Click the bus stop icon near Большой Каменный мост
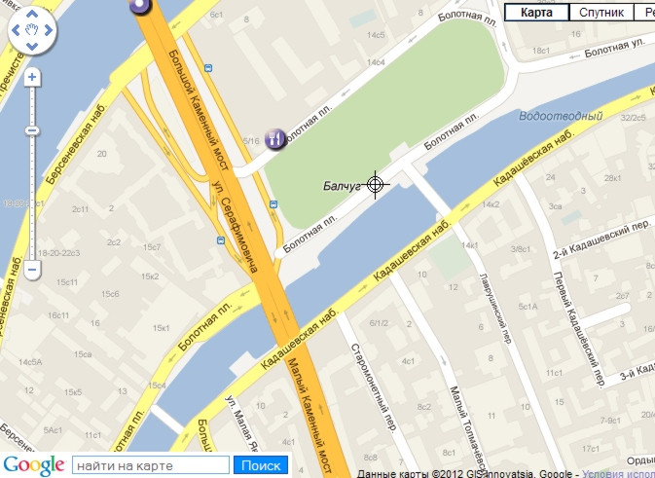 coord(208,68)
